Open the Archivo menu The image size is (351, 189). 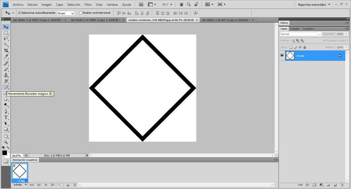18,5
